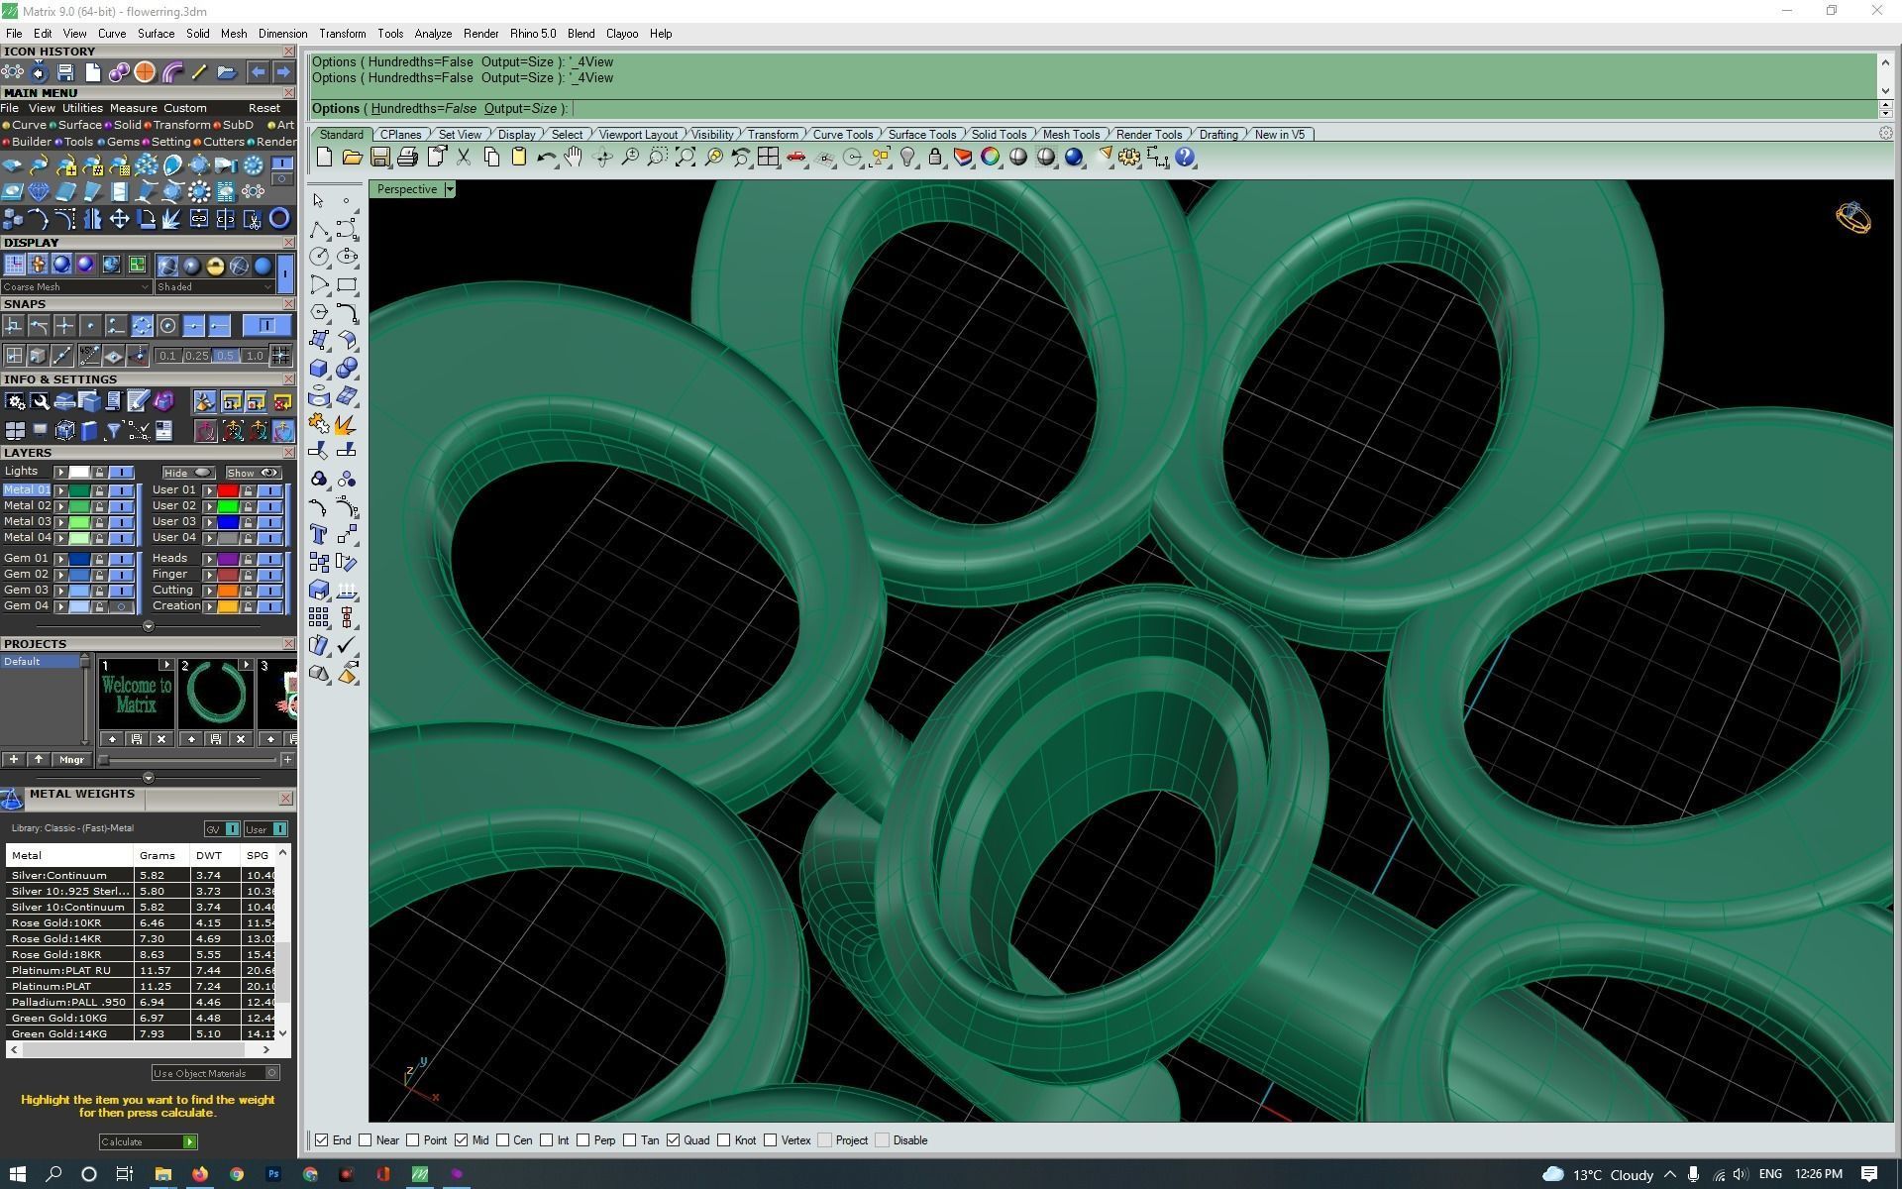Click the blue sphere Render icon
1902x1189 pixels.
tap(1074, 158)
